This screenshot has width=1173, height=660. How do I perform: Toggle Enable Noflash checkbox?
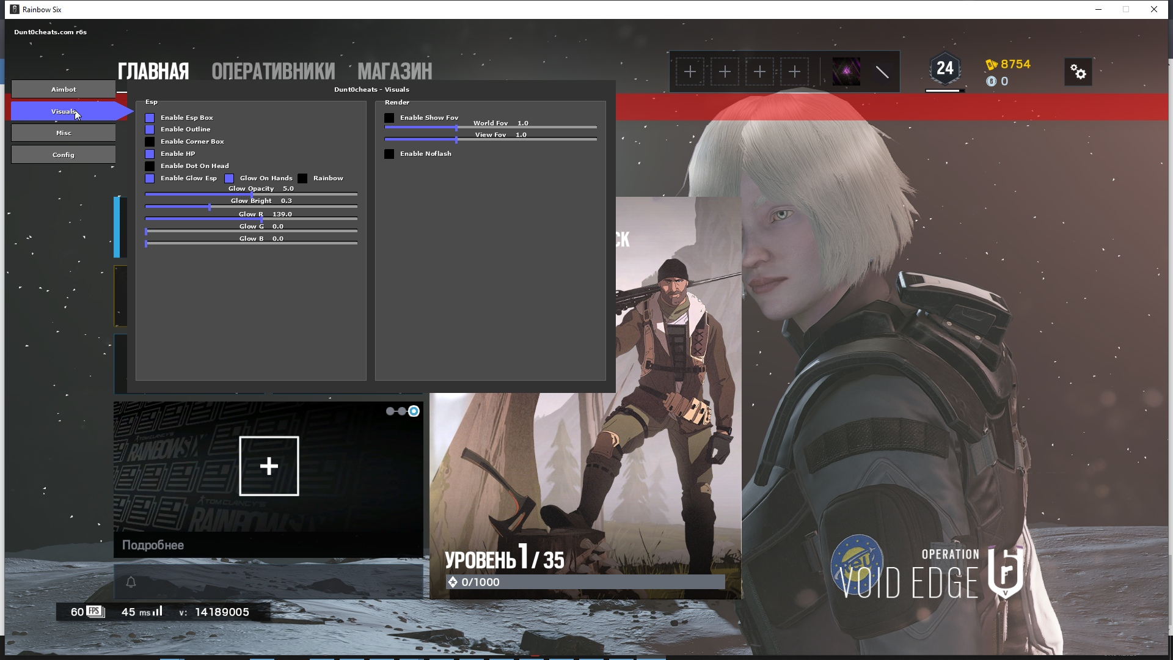[389, 154]
